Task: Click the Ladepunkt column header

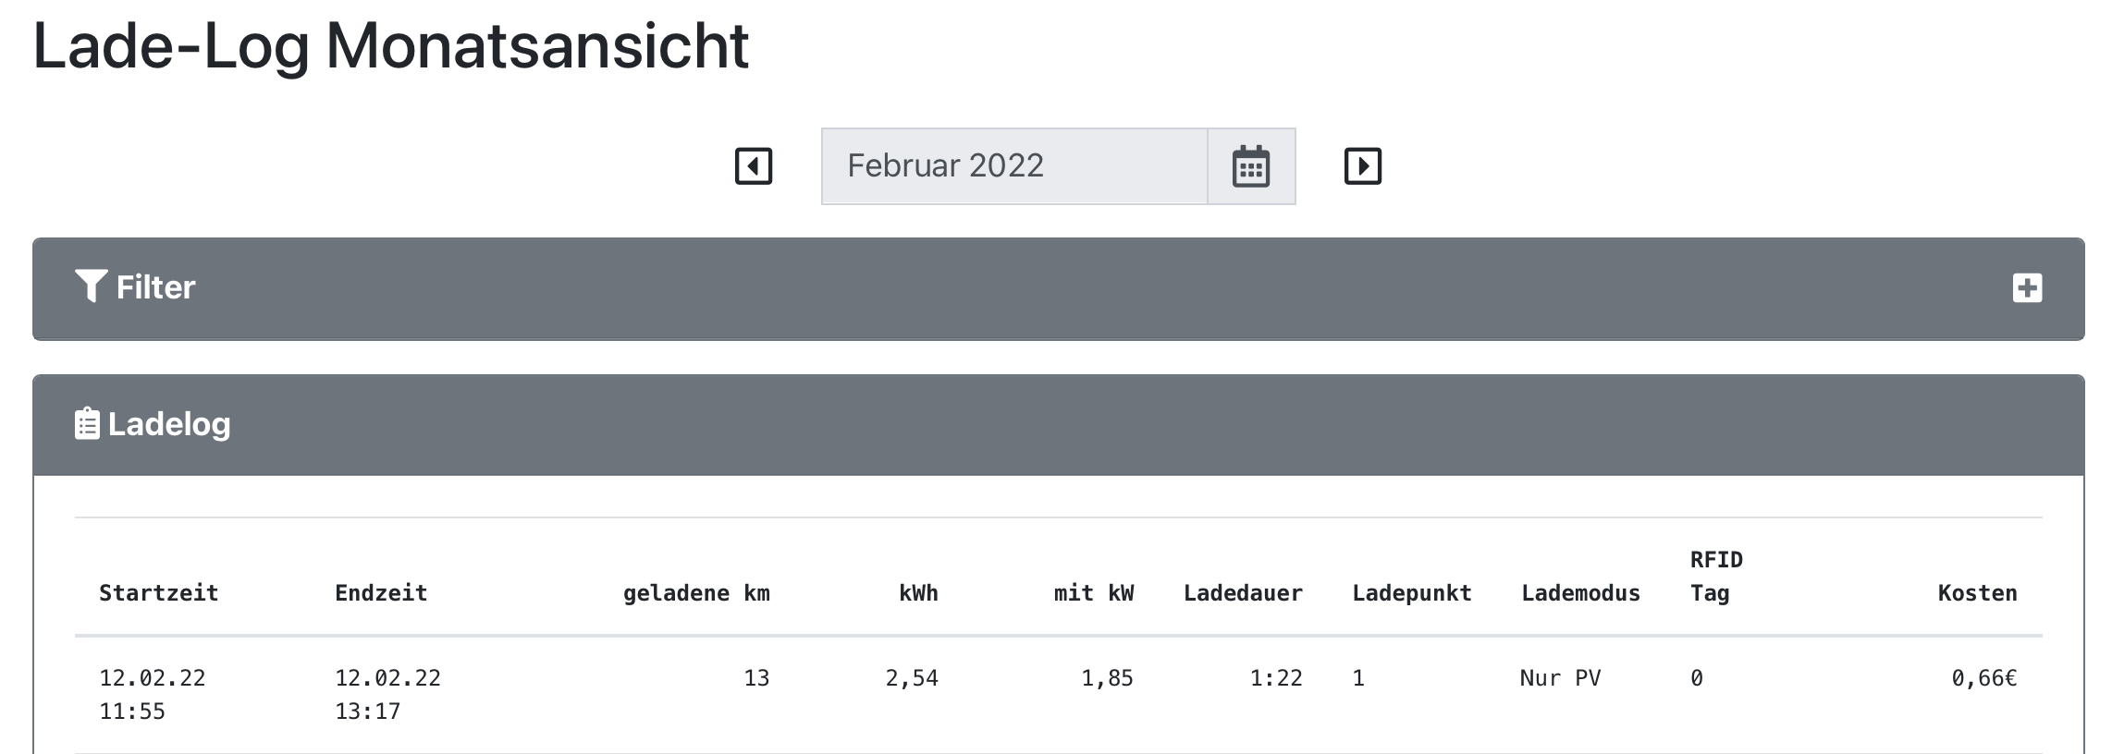Action: coord(1411,593)
